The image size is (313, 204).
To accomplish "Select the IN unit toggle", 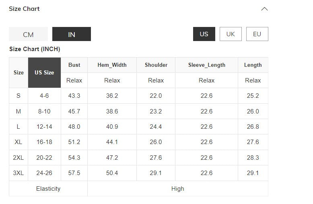I will (x=72, y=34).
